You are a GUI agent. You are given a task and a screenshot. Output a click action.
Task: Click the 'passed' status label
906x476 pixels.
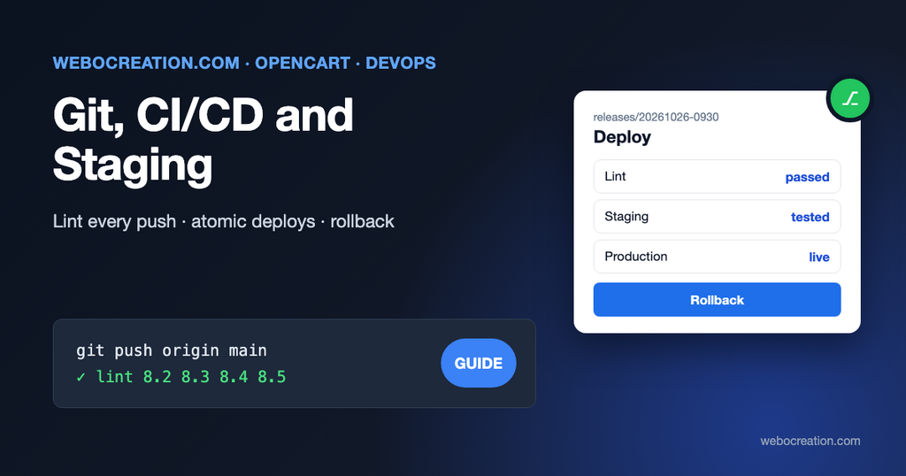coord(807,177)
